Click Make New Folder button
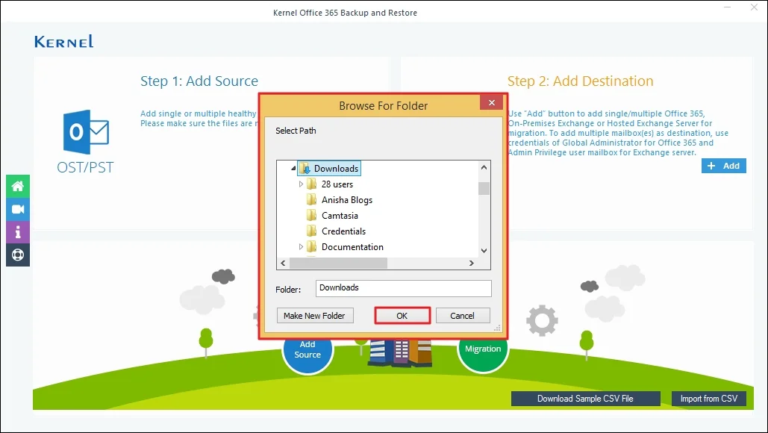 tap(315, 316)
